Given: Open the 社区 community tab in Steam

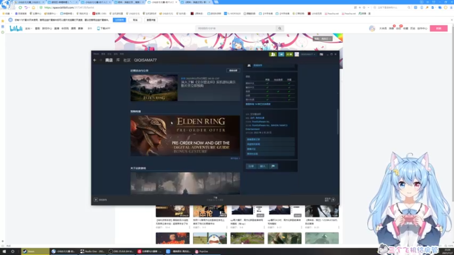Looking at the screenshot, I should (127, 60).
